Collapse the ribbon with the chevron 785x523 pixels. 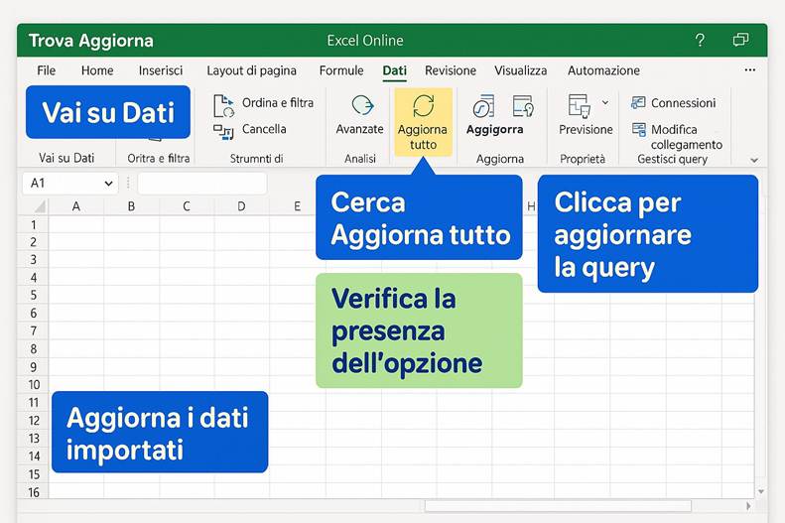click(754, 160)
